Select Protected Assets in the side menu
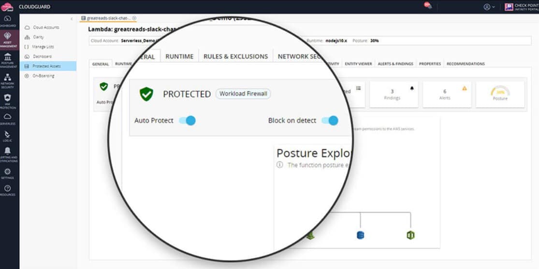Viewport: 539px width, 269px height. pyautogui.click(x=48, y=66)
